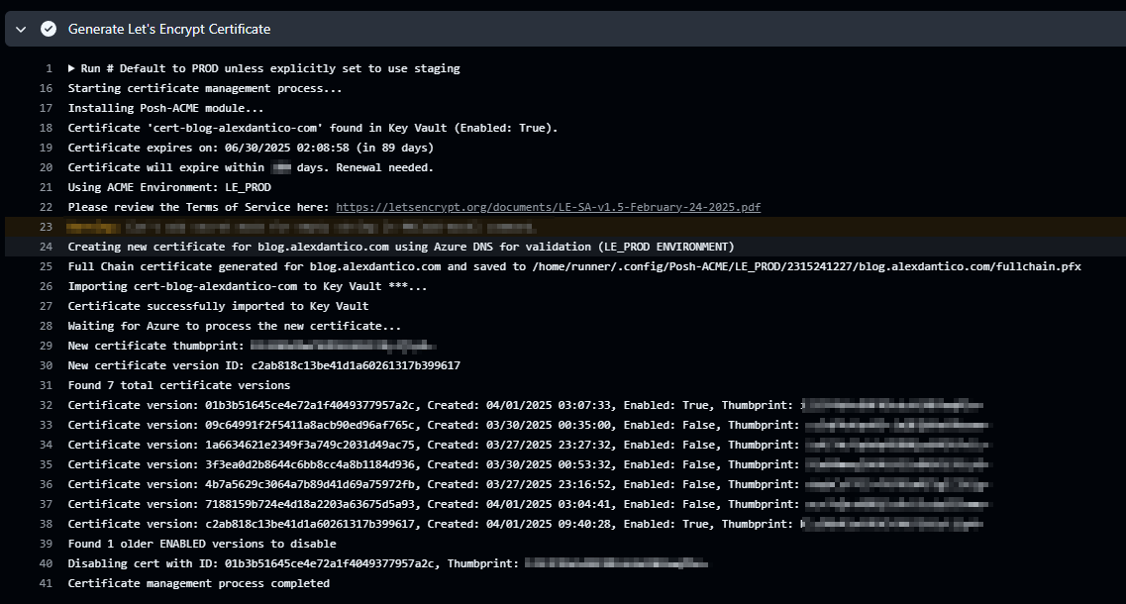The height and width of the screenshot is (604, 1126).
Task: Click line number 24 for certificate creation
Action: (46, 247)
